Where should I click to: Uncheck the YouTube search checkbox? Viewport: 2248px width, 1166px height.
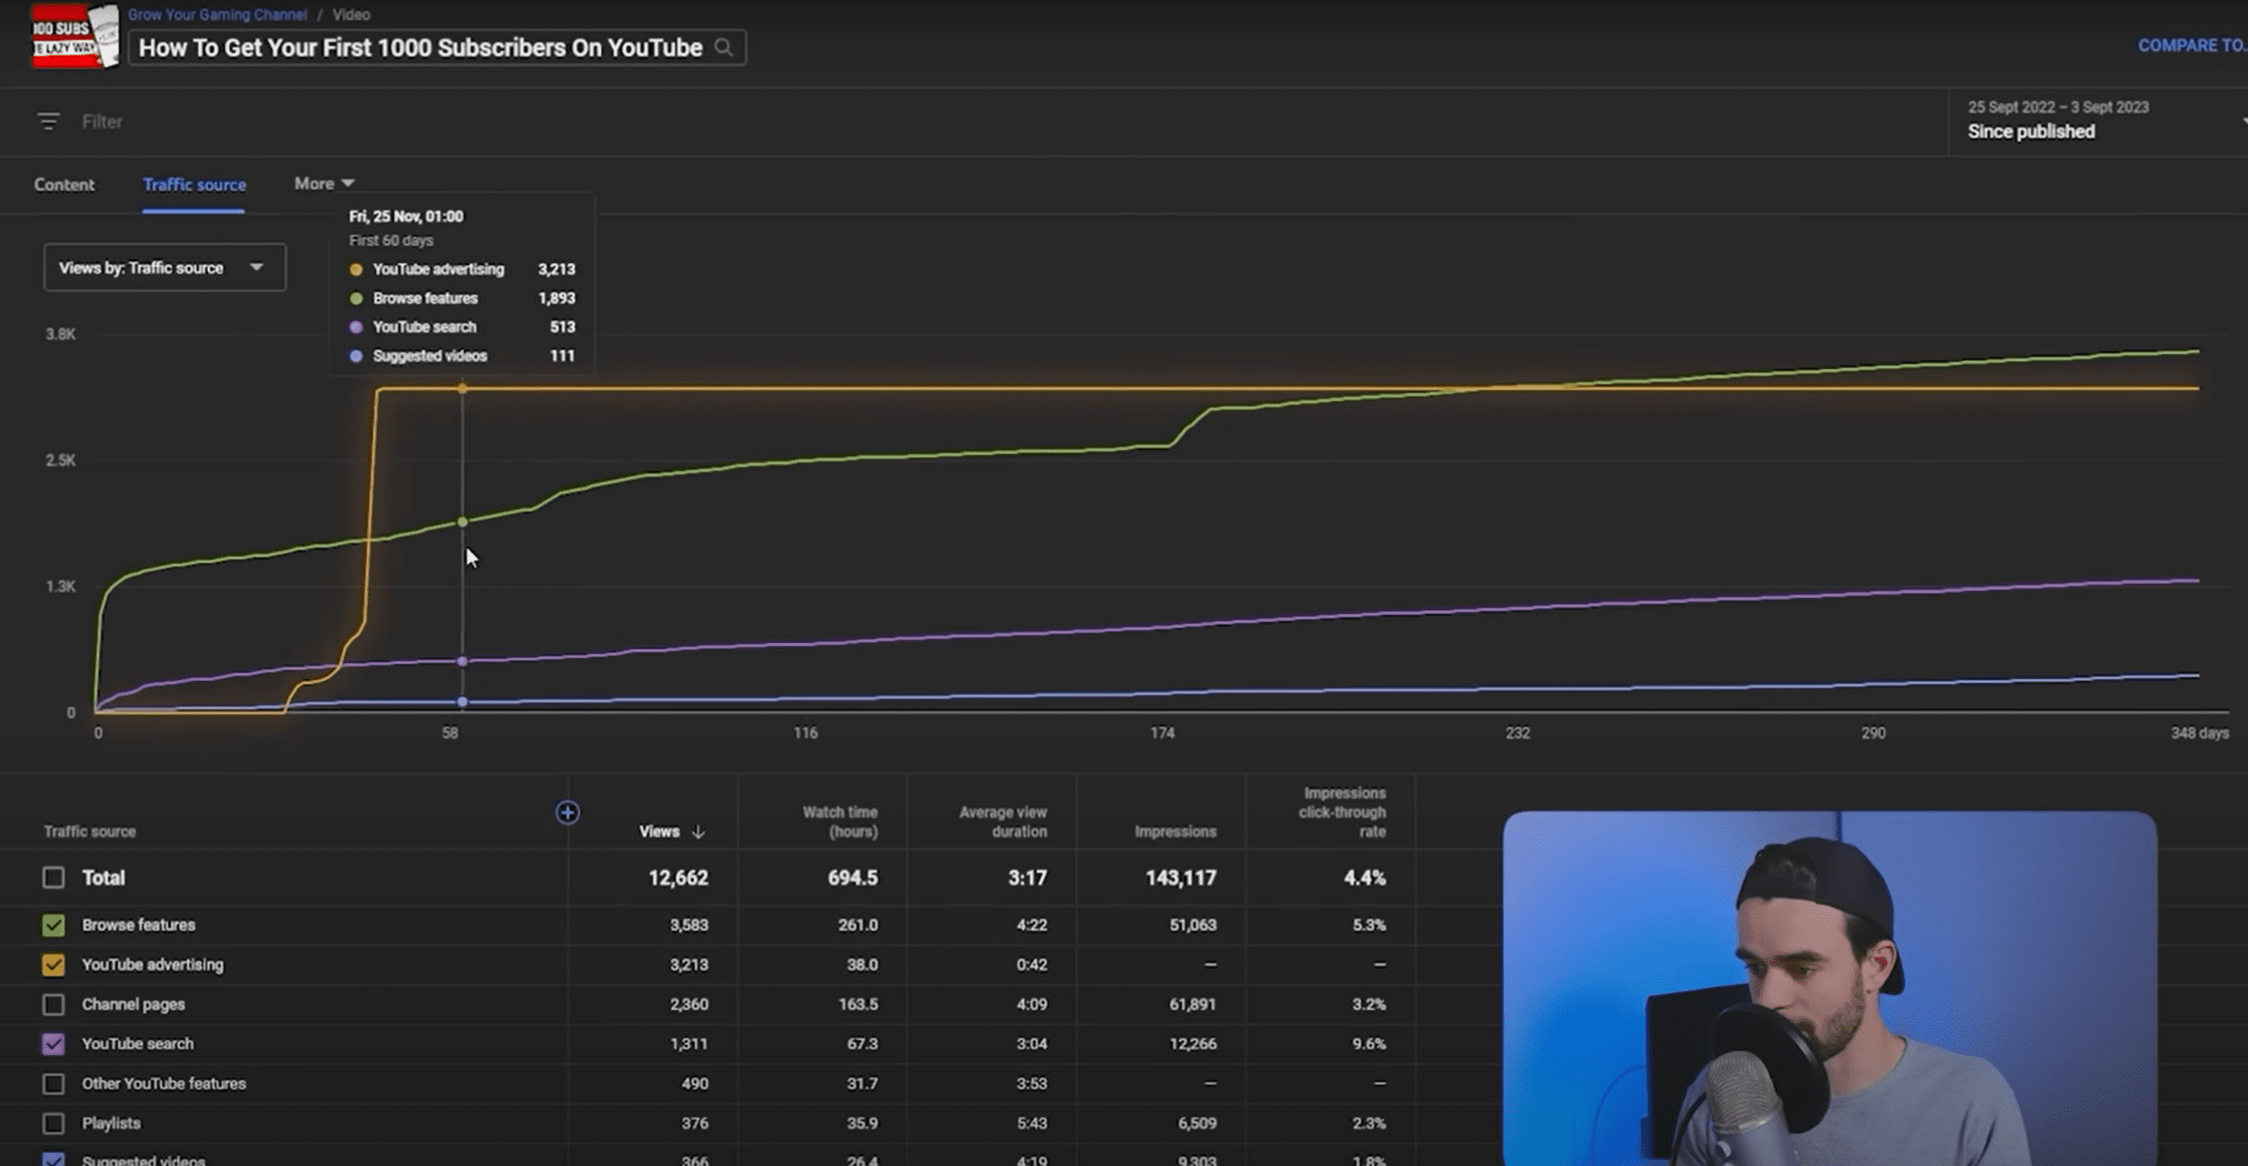(54, 1044)
